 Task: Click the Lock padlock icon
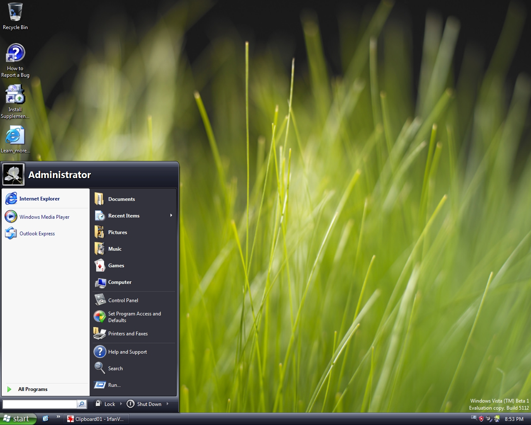click(98, 403)
